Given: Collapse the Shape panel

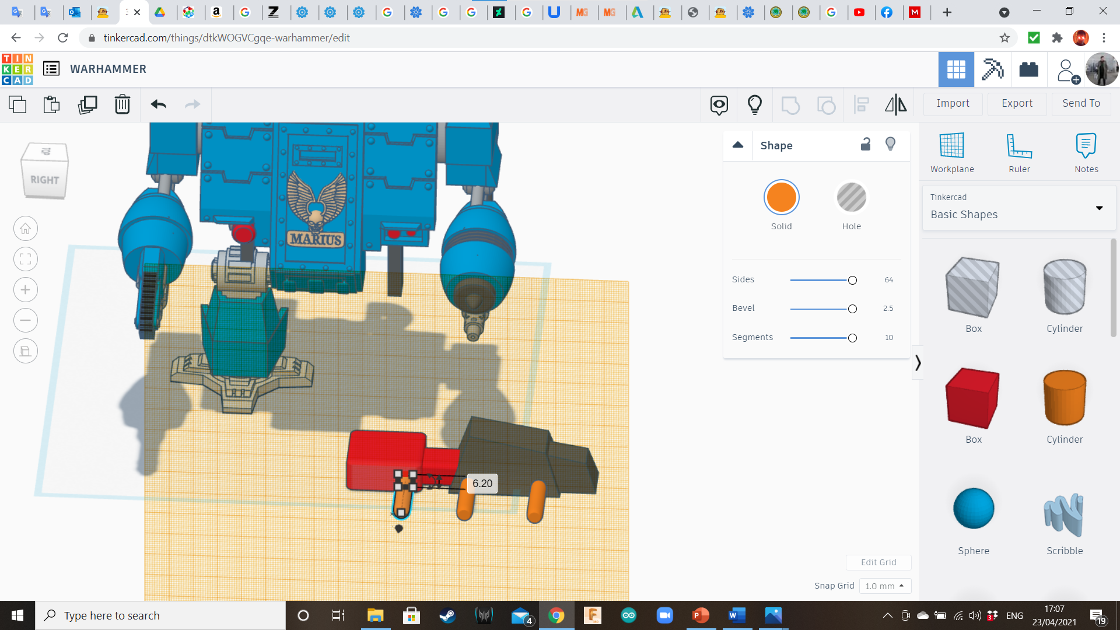Looking at the screenshot, I should pos(738,145).
